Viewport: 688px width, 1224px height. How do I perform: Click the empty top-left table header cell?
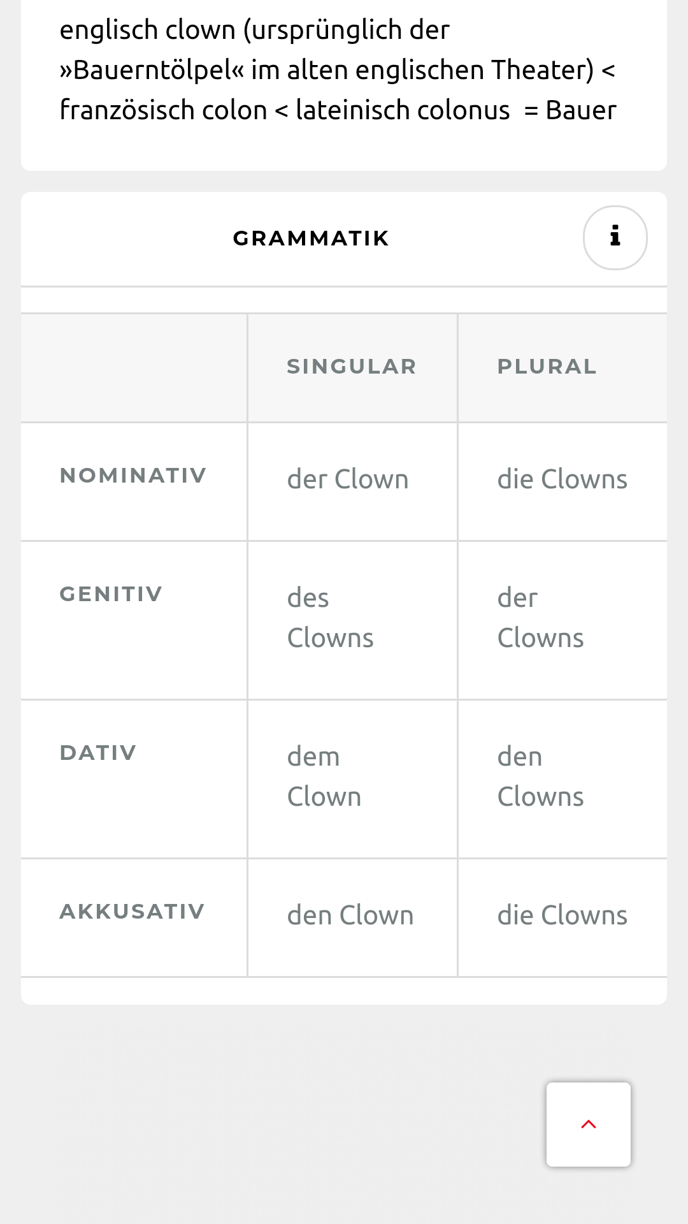[134, 367]
